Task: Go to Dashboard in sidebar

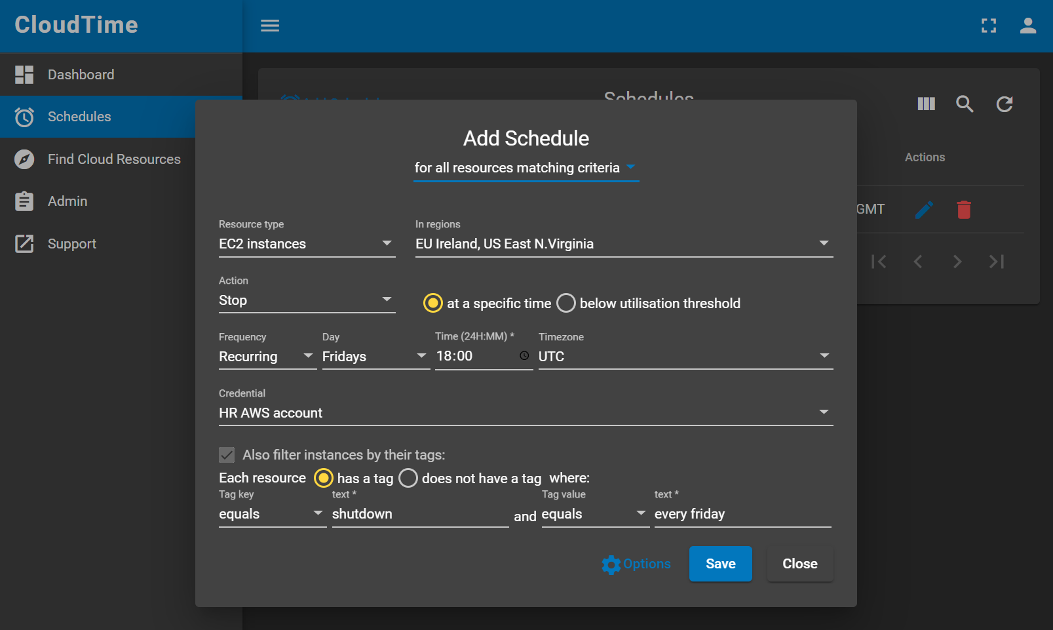Action: coord(81,75)
